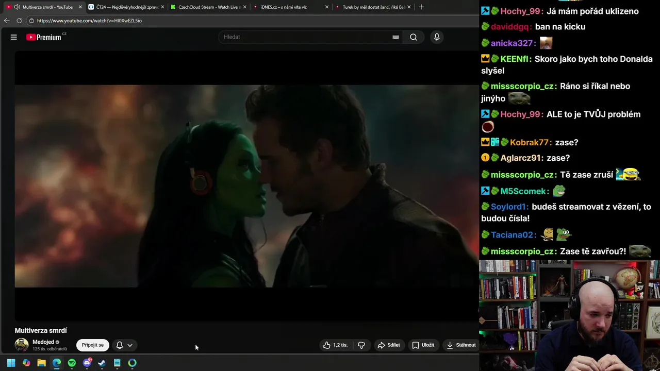Close the iDNES.cz tab

(x=326, y=7)
